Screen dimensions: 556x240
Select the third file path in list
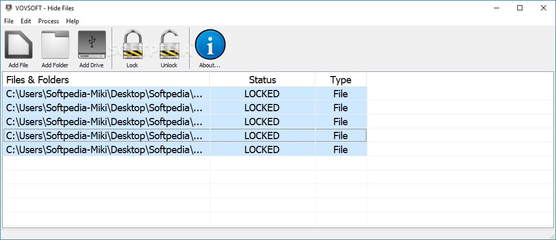pyautogui.click(x=106, y=122)
